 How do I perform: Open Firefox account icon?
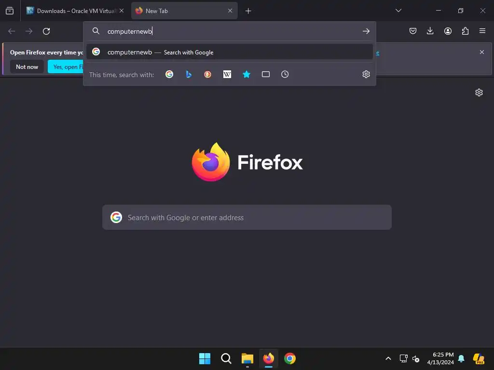448,31
